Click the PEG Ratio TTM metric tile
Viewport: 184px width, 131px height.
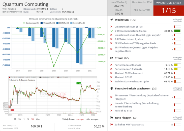click(142, 12)
